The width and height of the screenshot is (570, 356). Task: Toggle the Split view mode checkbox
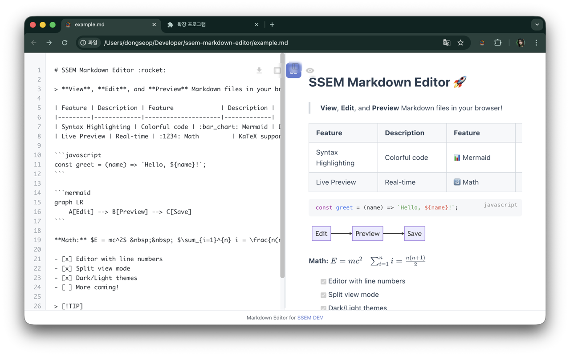pos(323,295)
